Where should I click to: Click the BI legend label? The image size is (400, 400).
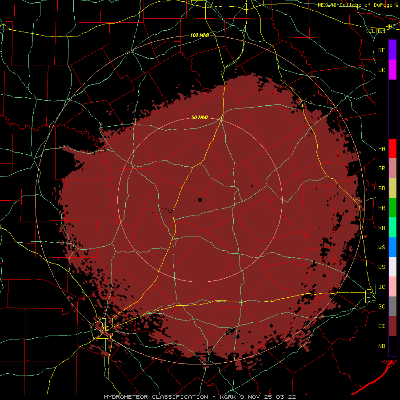[381, 326]
